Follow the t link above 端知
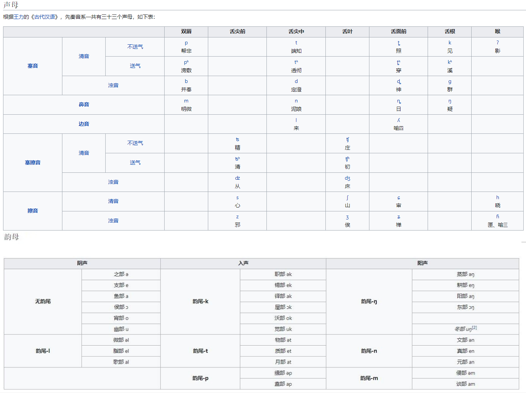 click(x=296, y=43)
